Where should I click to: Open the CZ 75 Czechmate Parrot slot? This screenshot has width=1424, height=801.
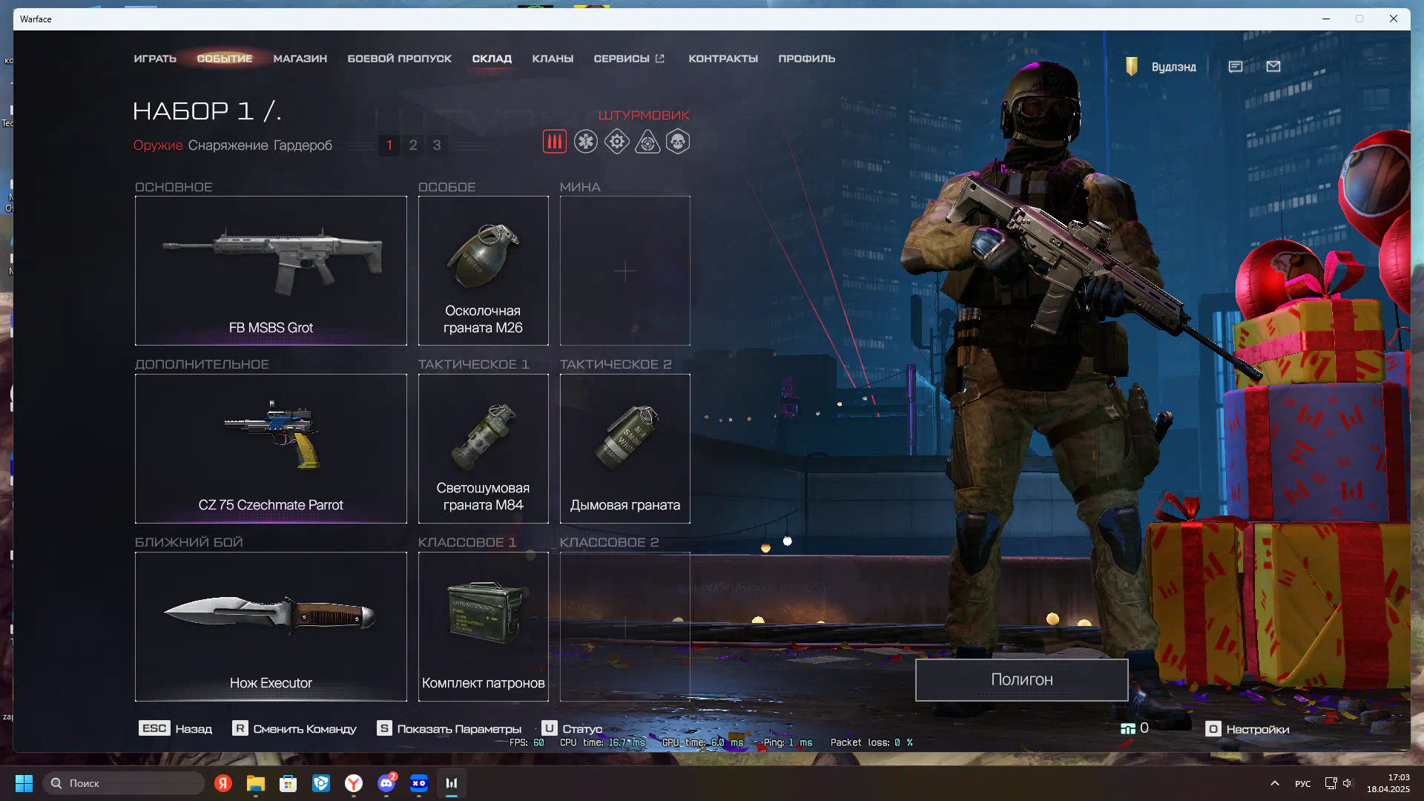click(x=271, y=449)
